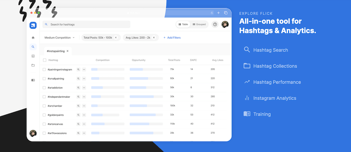Open Hashtag Performance link
This screenshot has height=152, width=351.
273,82
